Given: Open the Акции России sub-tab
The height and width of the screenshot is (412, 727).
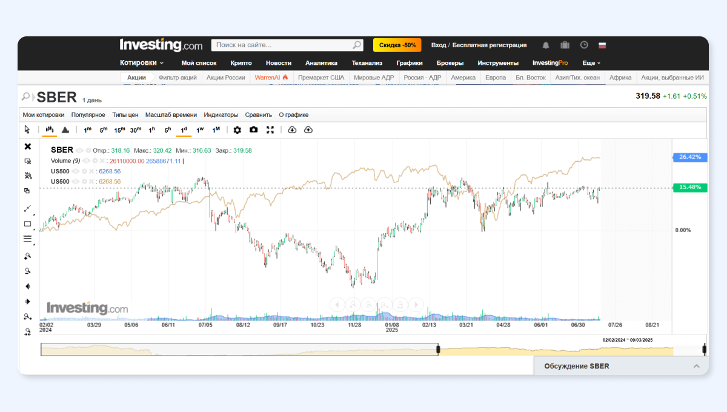Looking at the screenshot, I should [225, 78].
